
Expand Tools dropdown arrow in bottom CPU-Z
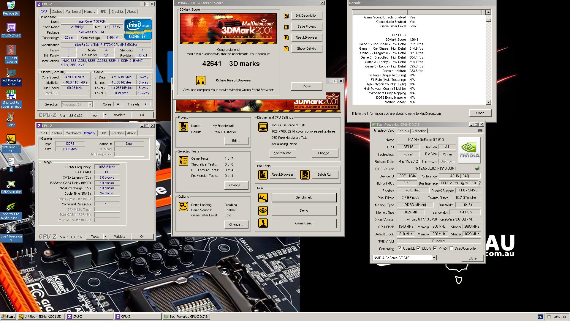105,237
